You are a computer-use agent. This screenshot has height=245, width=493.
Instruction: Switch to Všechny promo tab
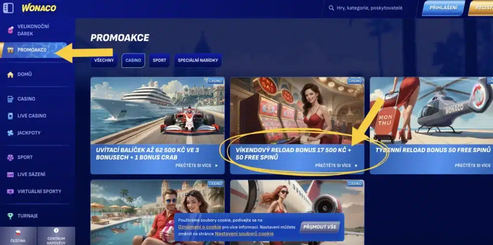click(104, 61)
